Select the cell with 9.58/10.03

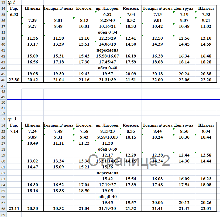click(x=107, y=137)
